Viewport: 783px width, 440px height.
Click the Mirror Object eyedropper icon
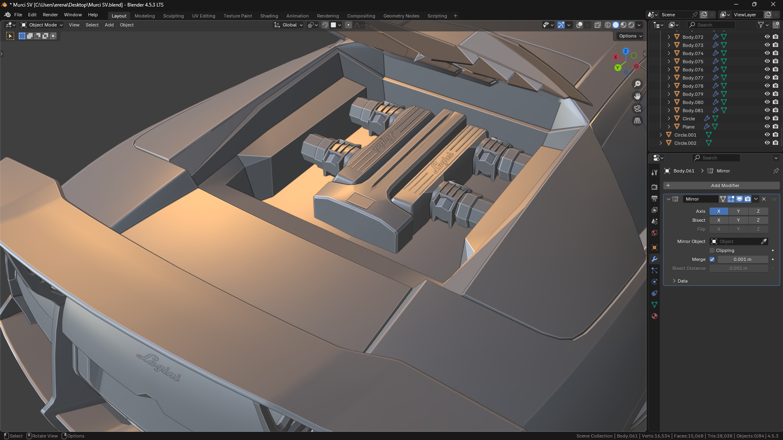(x=764, y=241)
